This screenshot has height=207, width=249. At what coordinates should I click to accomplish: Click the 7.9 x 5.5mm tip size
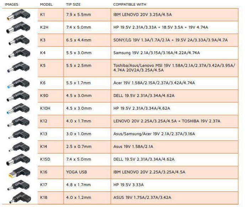click(79, 15)
